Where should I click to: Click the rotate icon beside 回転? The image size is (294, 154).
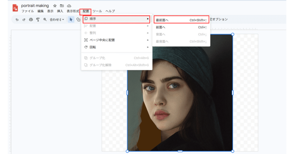pyautogui.click(x=86, y=47)
